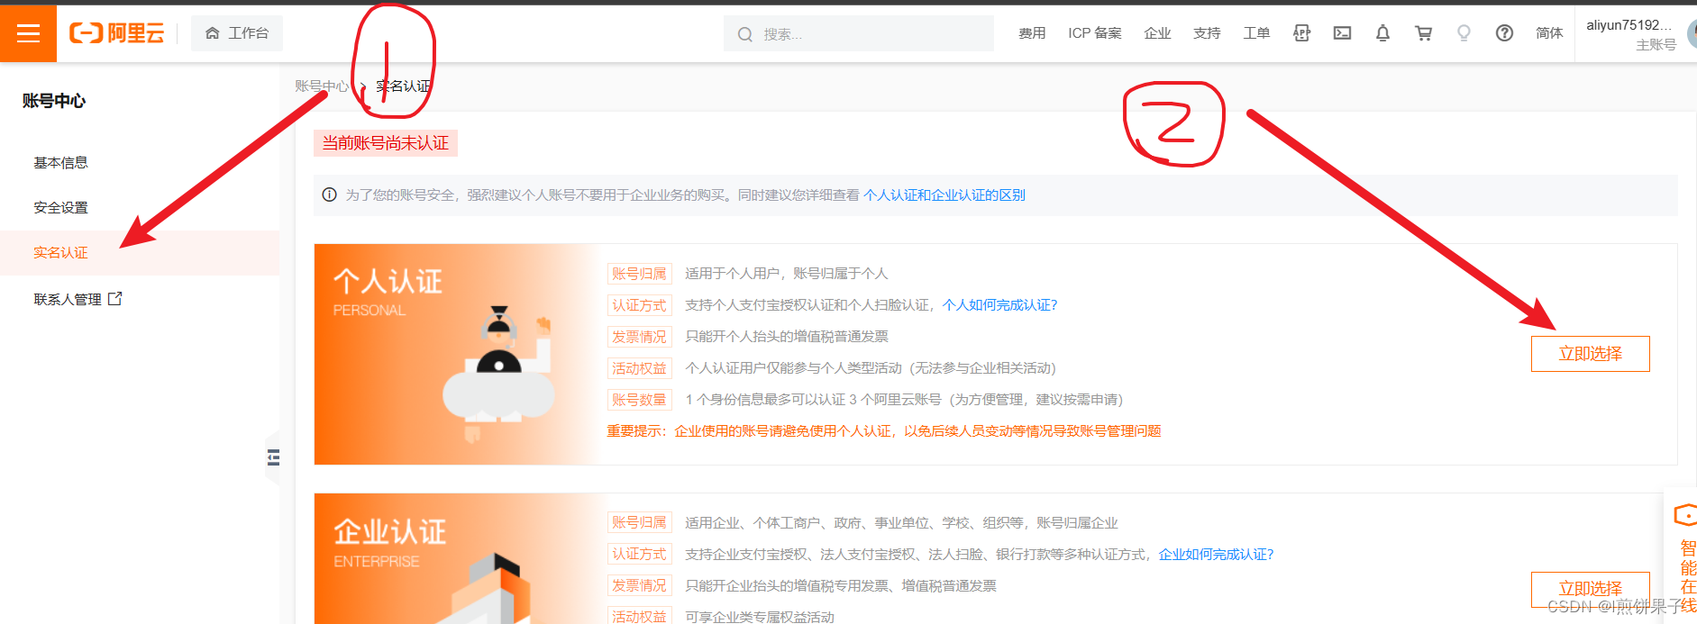Click the 发票情况 tag in 企业认证
The width and height of the screenshot is (1697, 624).
point(639,586)
